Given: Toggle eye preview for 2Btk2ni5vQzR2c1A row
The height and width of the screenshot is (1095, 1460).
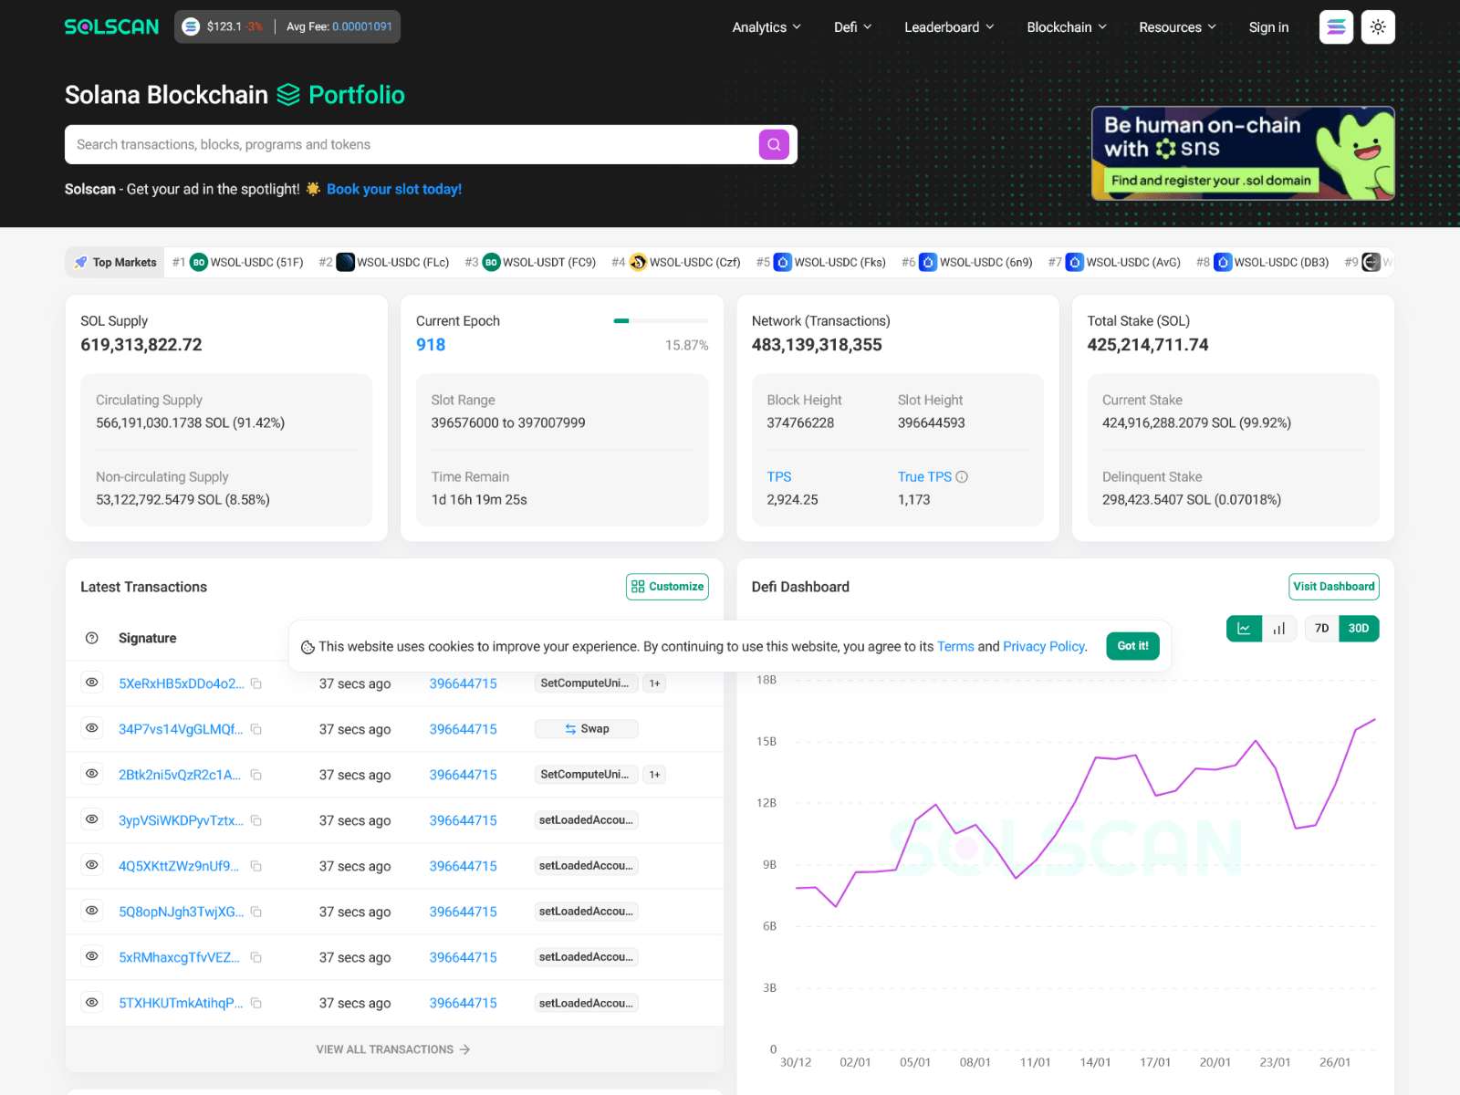Looking at the screenshot, I should [x=92, y=774].
